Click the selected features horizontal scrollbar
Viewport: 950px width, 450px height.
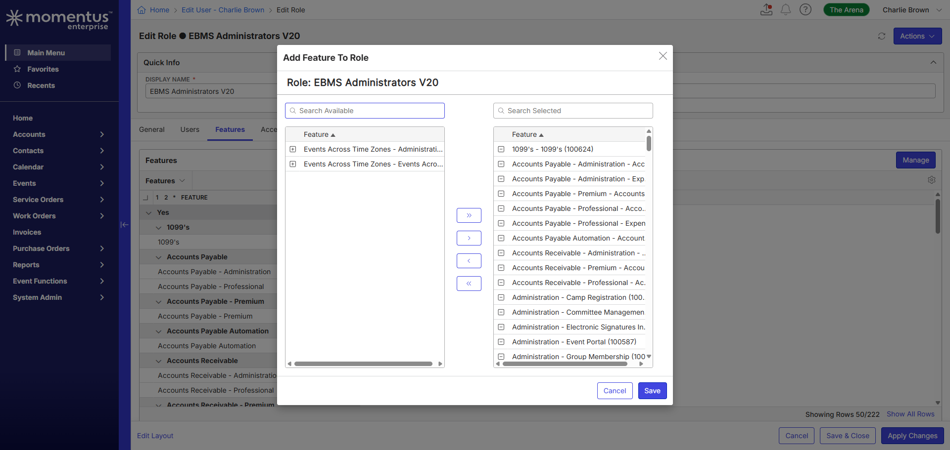click(565, 364)
